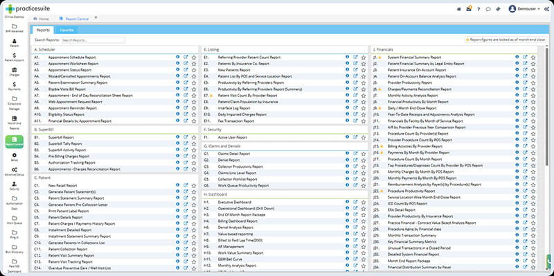Open Patient Account in the sidebar
The image size is (554, 276).
point(14,58)
